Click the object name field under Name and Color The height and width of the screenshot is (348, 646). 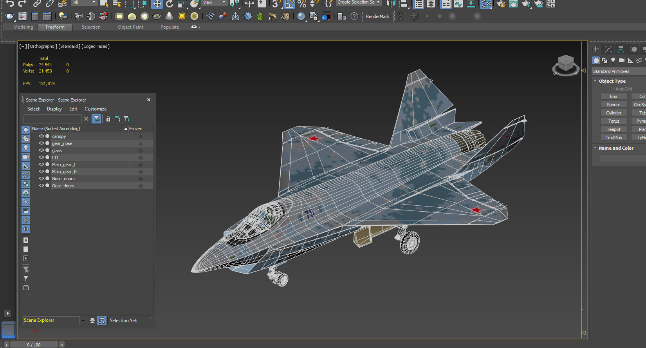[x=623, y=158]
